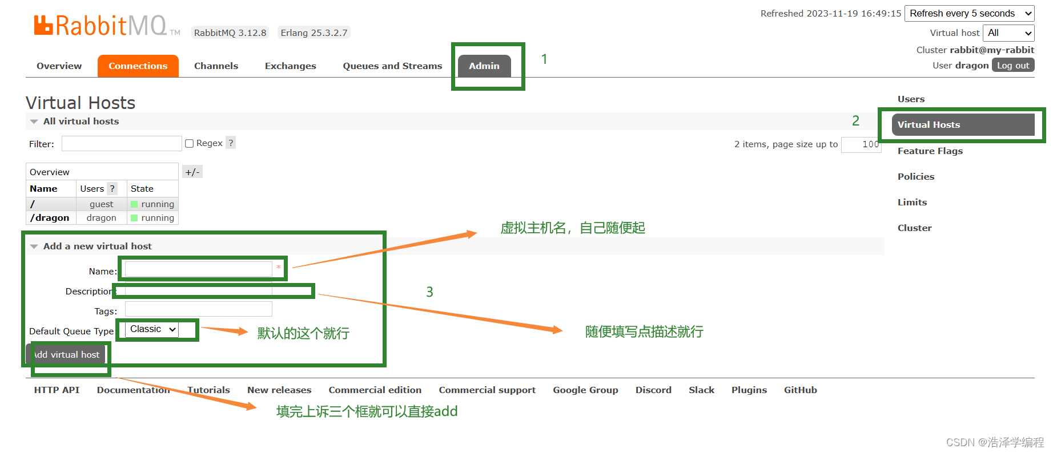This screenshot has width=1053, height=453.
Task: Click the Description input field
Action: pyautogui.click(x=198, y=290)
